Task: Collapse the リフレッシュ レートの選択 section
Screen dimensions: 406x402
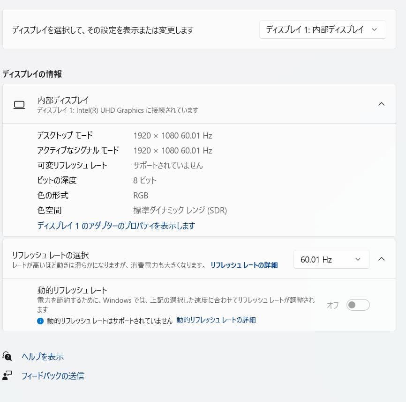Action: click(381, 258)
